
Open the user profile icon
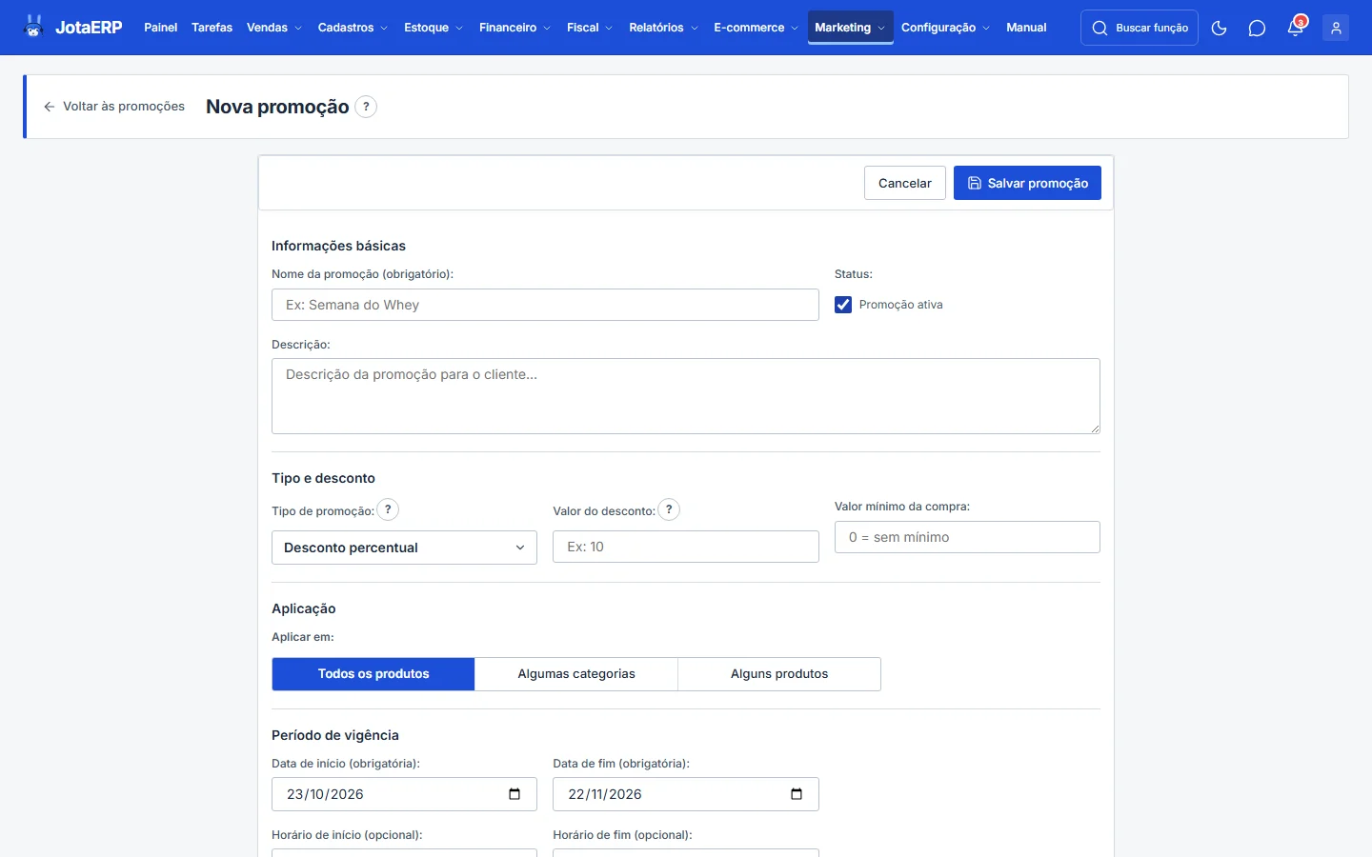click(x=1336, y=28)
